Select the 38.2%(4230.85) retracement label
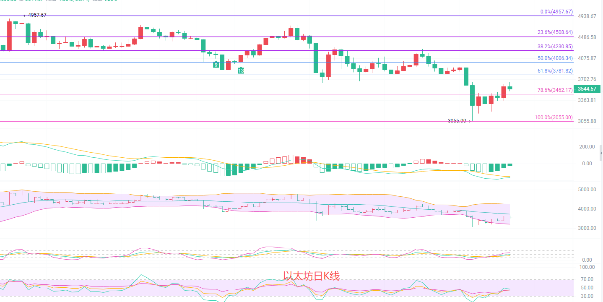Screen dimensions: 603x302 pos(555,47)
